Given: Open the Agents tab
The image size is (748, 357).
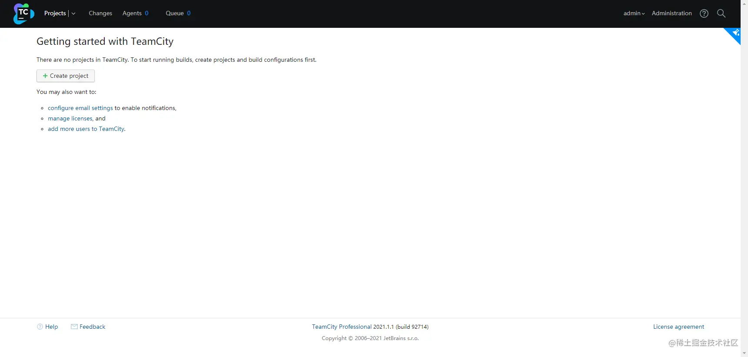Looking at the screenshot, I should (135, 13).
